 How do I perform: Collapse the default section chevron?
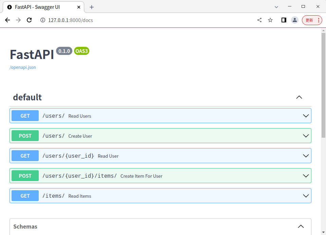[299, 97]
